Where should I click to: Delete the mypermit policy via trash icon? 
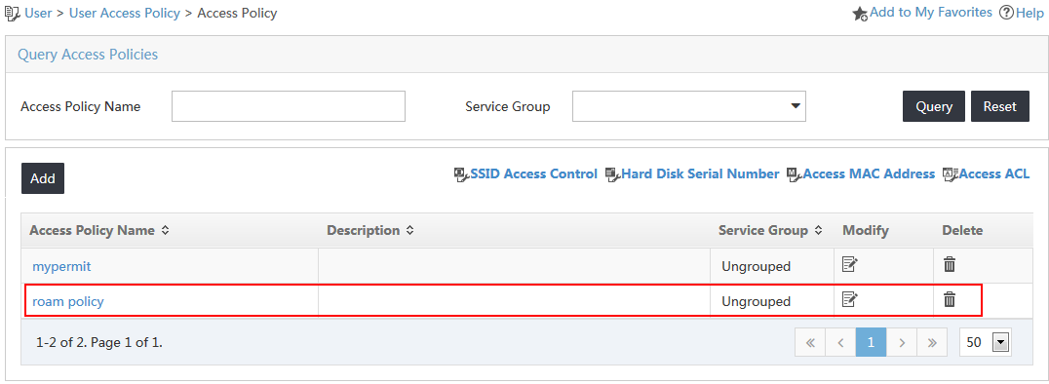coord(950,264)
